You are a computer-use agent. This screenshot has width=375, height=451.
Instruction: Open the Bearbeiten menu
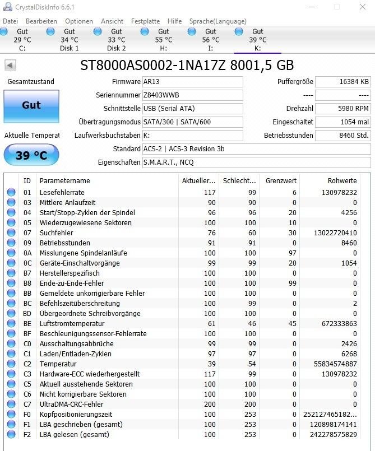point(41,21)
